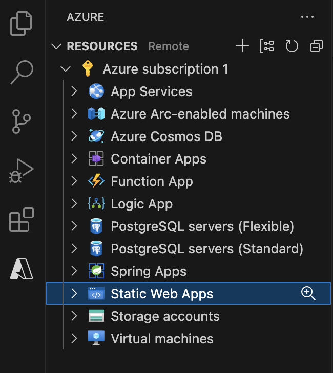The image size is (333, 373).
Task: Click the RESOURCES section header text
Action: pos(102,46)
